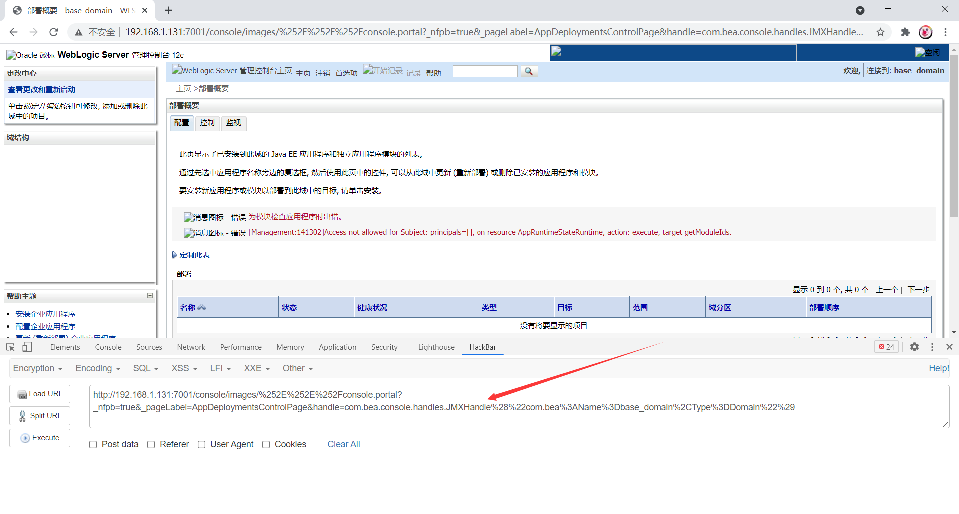Screen dimensions: 959x514
Task: Click the browser back arrow
Action: tap(13, 32)
